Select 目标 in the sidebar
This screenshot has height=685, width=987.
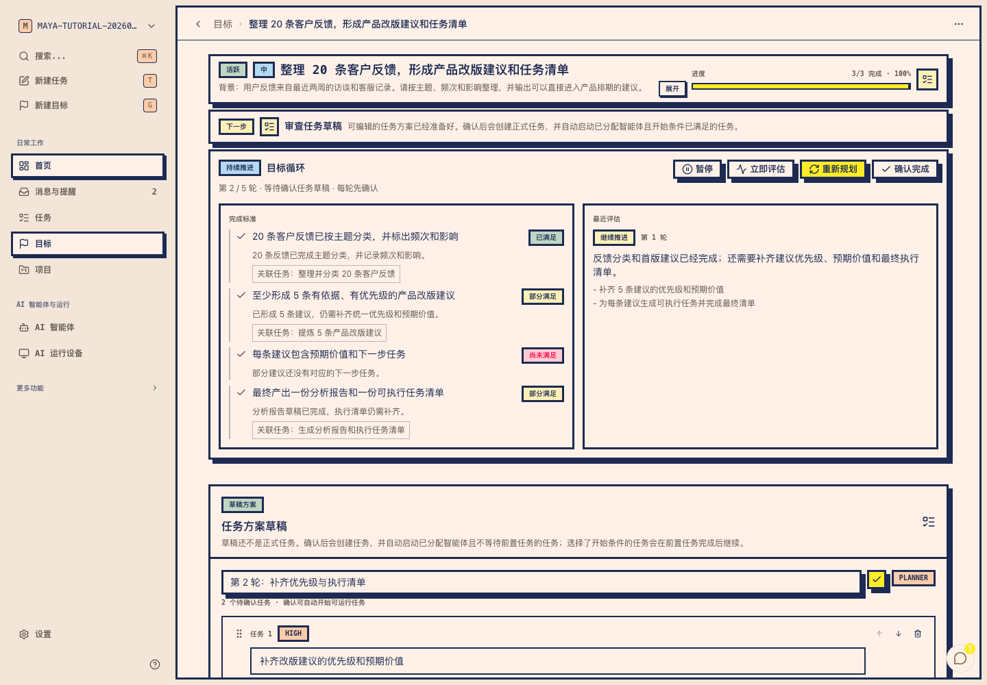[x=88, y=244]
